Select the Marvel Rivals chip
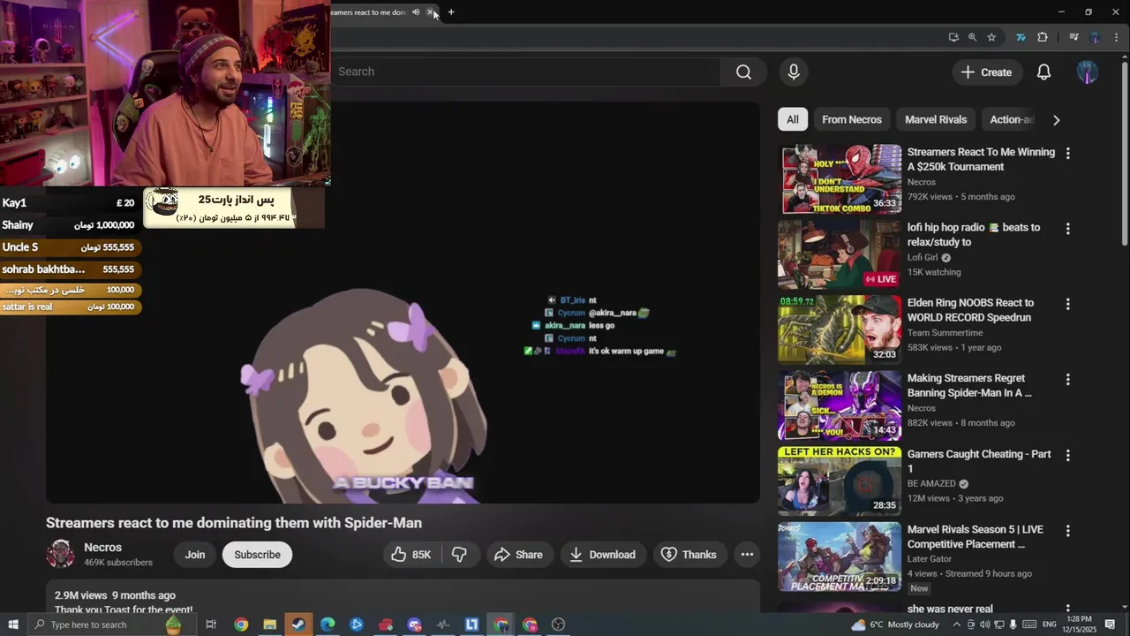 pos(936,119)
